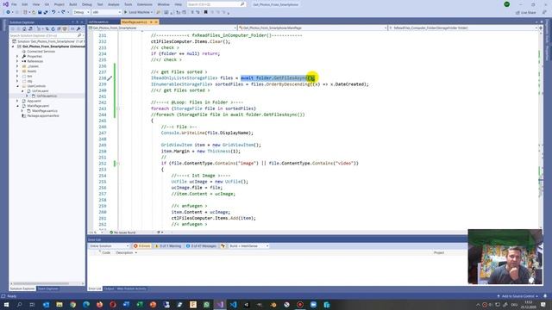This screenshot has width=552, height=310.
Task: Switch to the UcFile.xaml.cs editor tab
Action: pyautogui.click(x=98, y=22)
